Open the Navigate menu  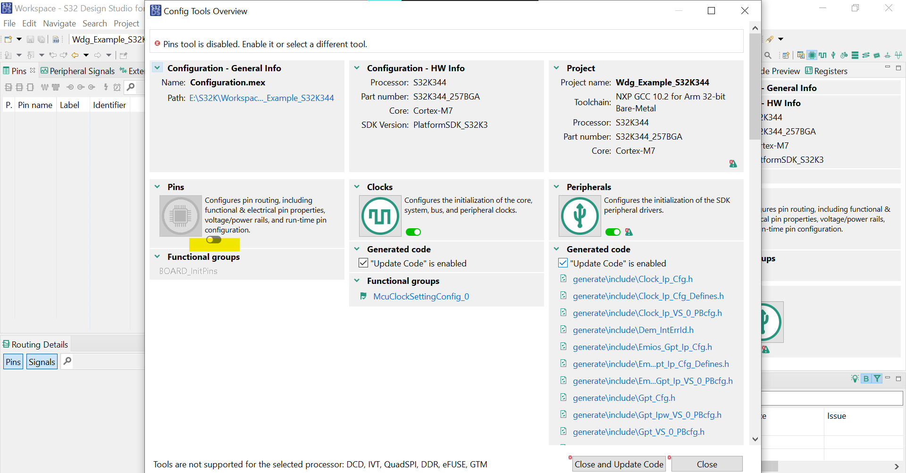click(59, 23)
